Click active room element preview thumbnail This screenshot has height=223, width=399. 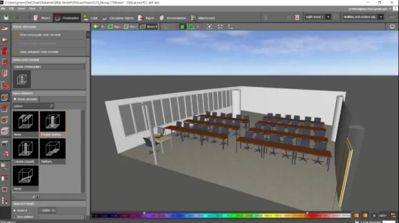(x=22, y=79)
